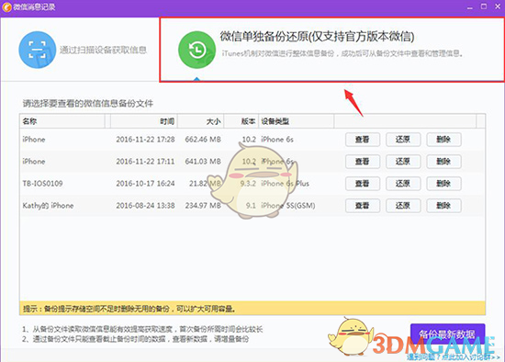The image size is (505, 362).
Task: Sort by 时间 column header
Action: click(143, 121)
